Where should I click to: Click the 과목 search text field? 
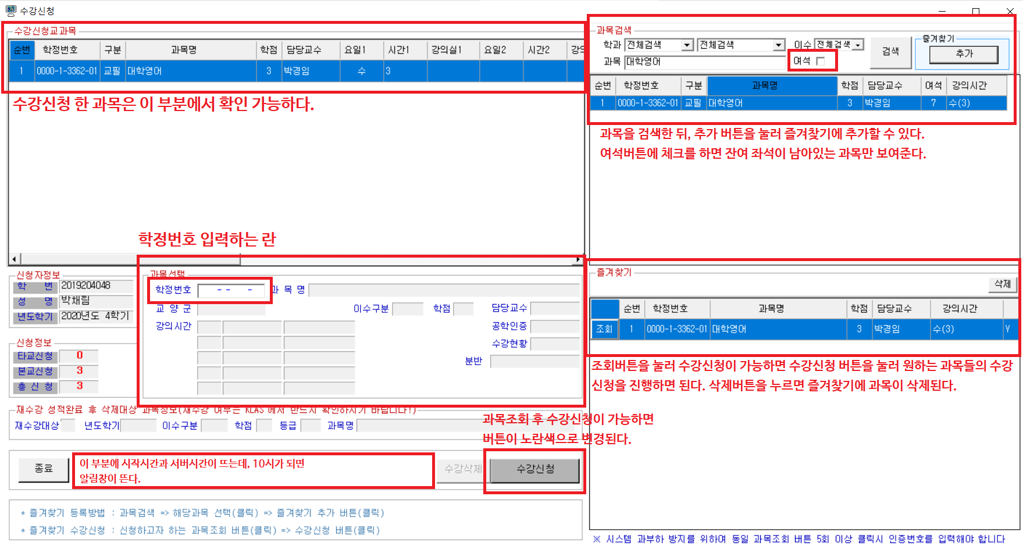pos(705,62)
